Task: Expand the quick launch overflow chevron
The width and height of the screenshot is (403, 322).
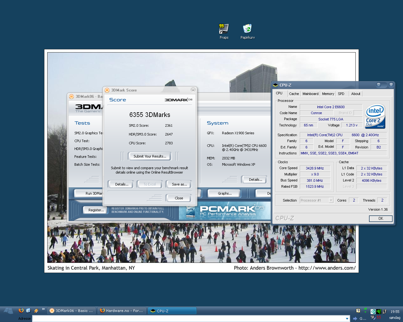Action: [43, 309]
